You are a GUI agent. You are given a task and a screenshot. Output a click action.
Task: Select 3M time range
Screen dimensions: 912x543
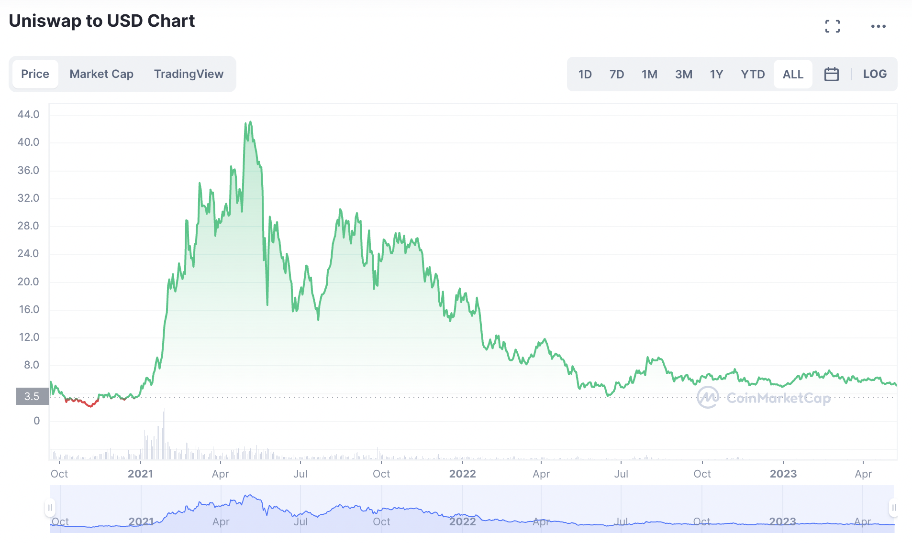point(684,74)
